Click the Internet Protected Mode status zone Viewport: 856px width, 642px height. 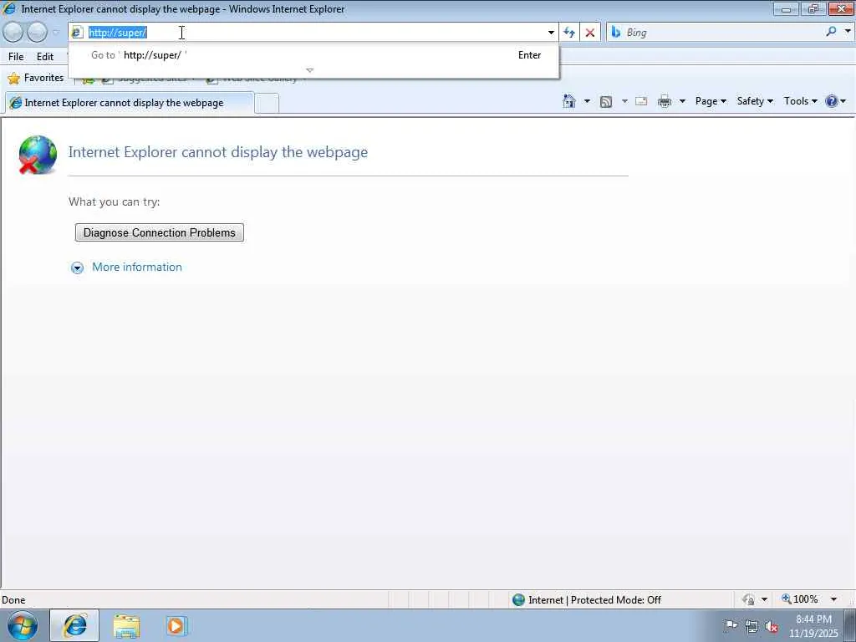pos(587,600)
